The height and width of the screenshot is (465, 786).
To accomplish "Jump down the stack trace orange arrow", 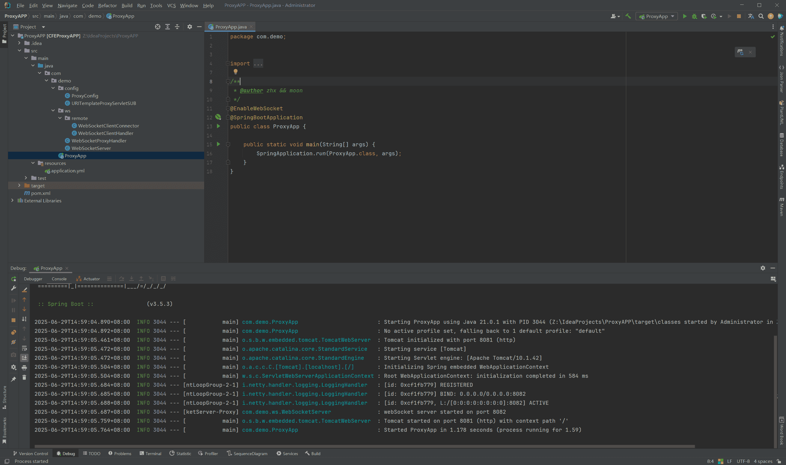I will point(24,310).
